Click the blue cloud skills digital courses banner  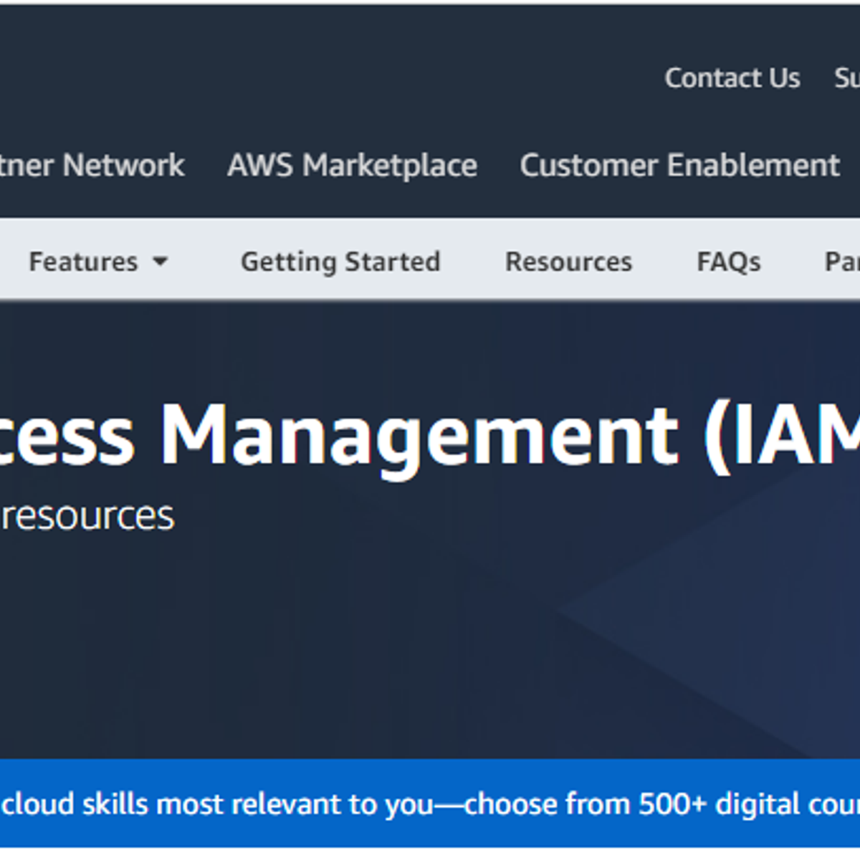point(430,803)
